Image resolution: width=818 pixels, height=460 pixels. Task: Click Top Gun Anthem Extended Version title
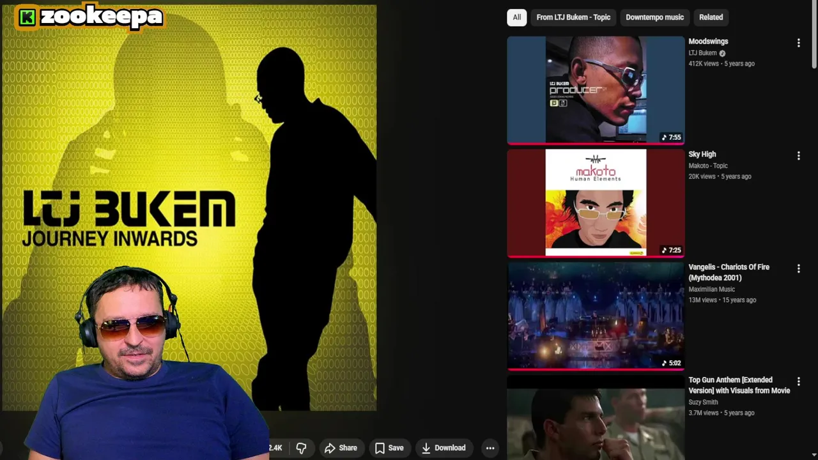pos(739,385)
